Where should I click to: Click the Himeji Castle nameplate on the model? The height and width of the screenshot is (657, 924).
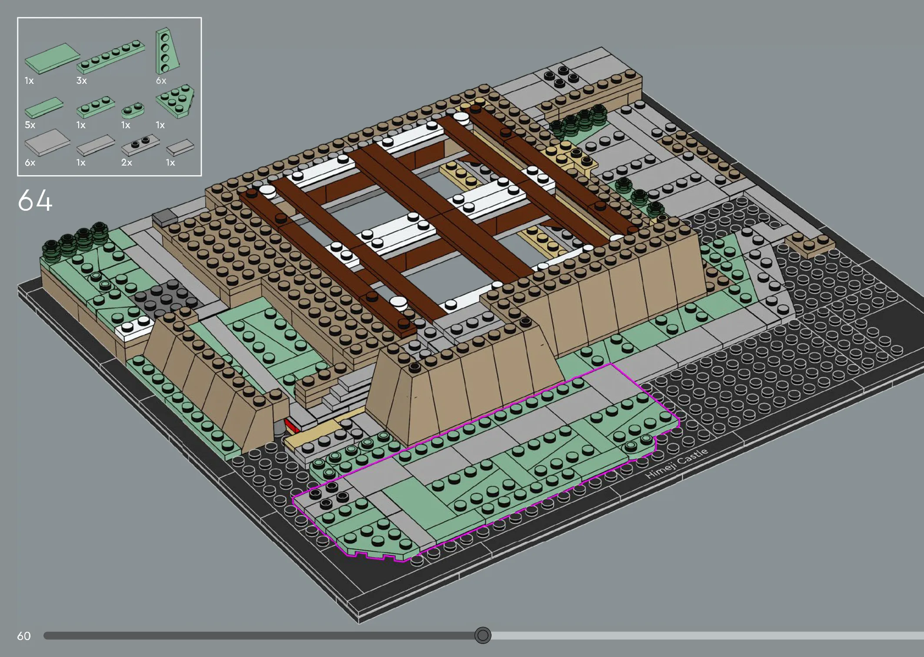(677, 464)
